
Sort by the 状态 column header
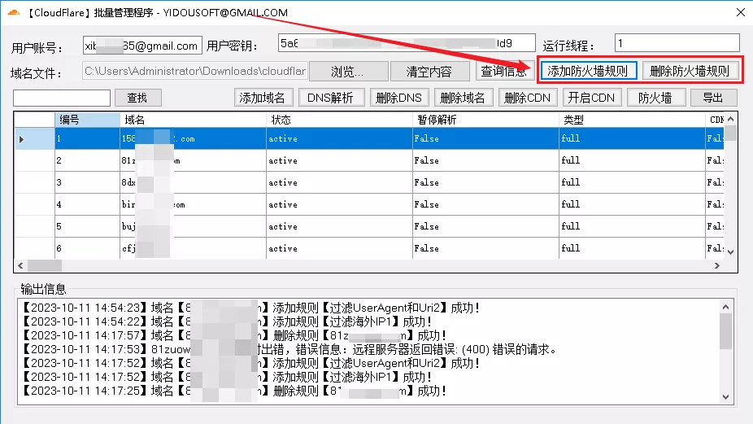(x=340, y=120)
